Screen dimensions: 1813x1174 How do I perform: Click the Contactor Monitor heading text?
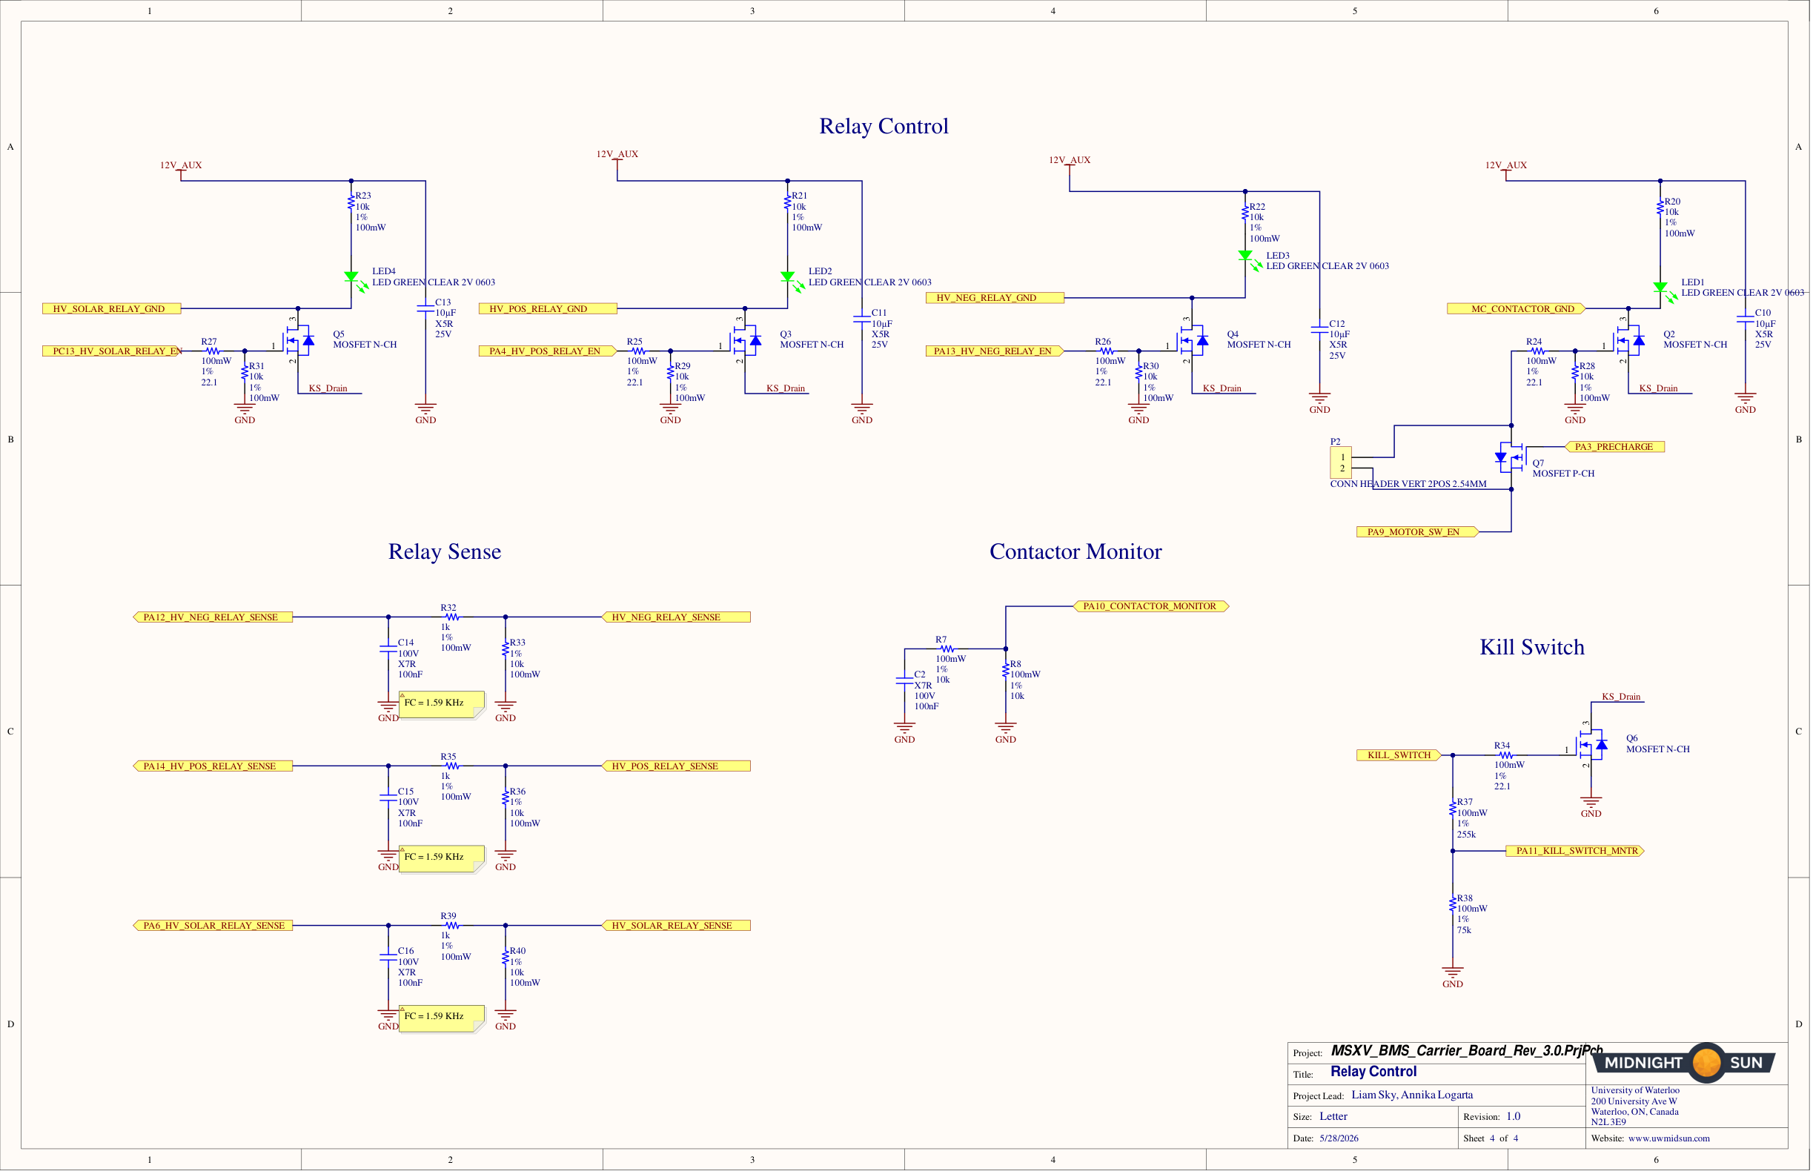[x=1075, y=551]
